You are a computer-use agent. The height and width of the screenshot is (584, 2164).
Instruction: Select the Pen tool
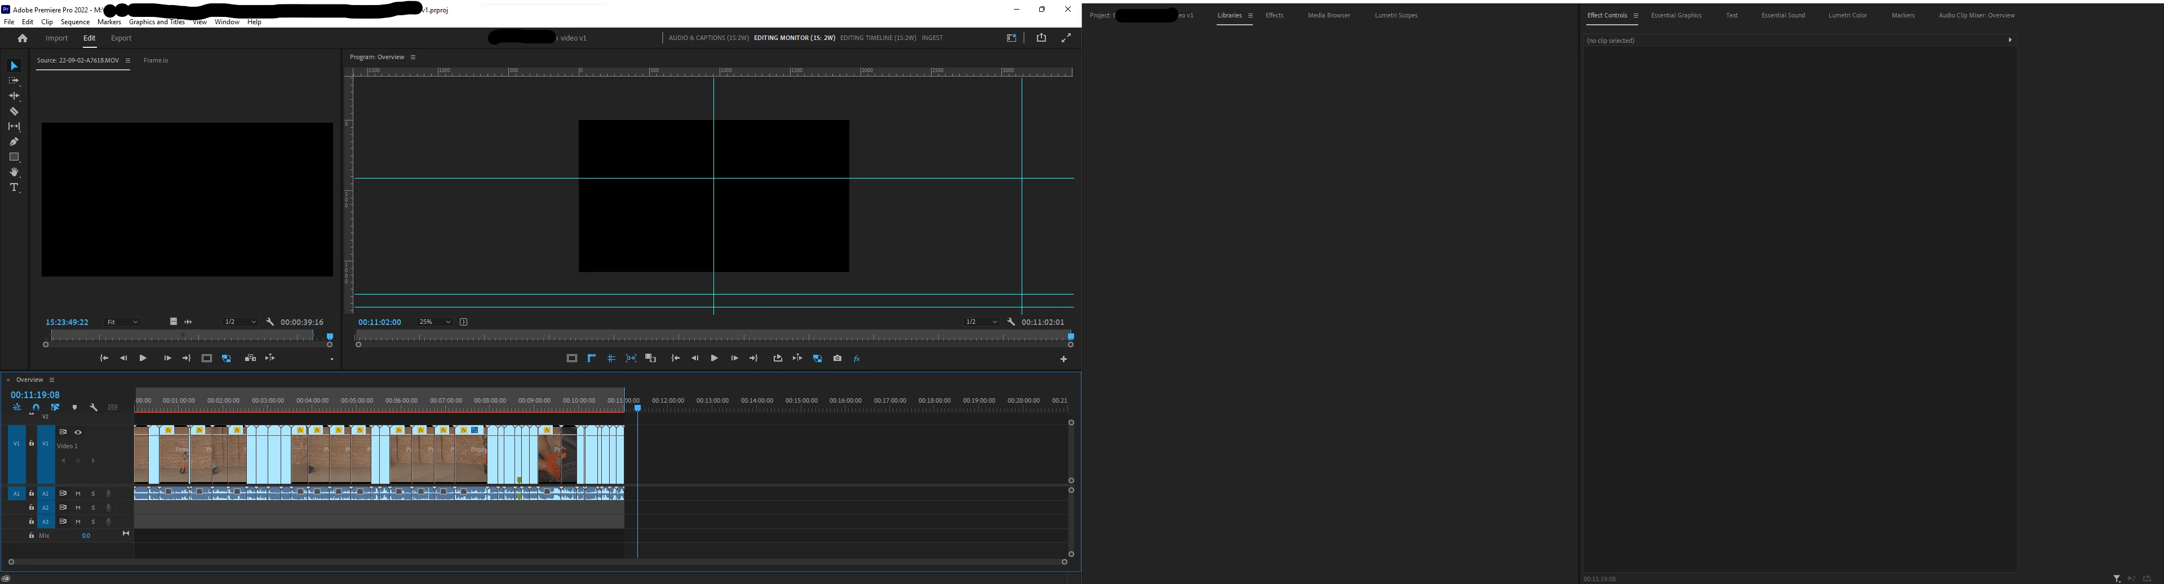pyautogui.click(x=14, y=142)
